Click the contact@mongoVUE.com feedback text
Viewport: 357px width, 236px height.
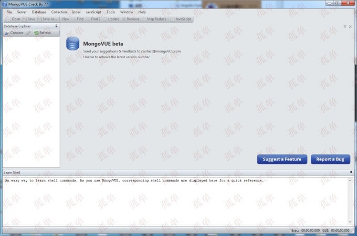[x=161, y=51]
